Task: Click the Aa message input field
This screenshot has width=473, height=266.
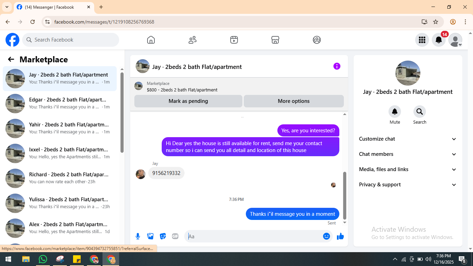Action: point(255,236)
